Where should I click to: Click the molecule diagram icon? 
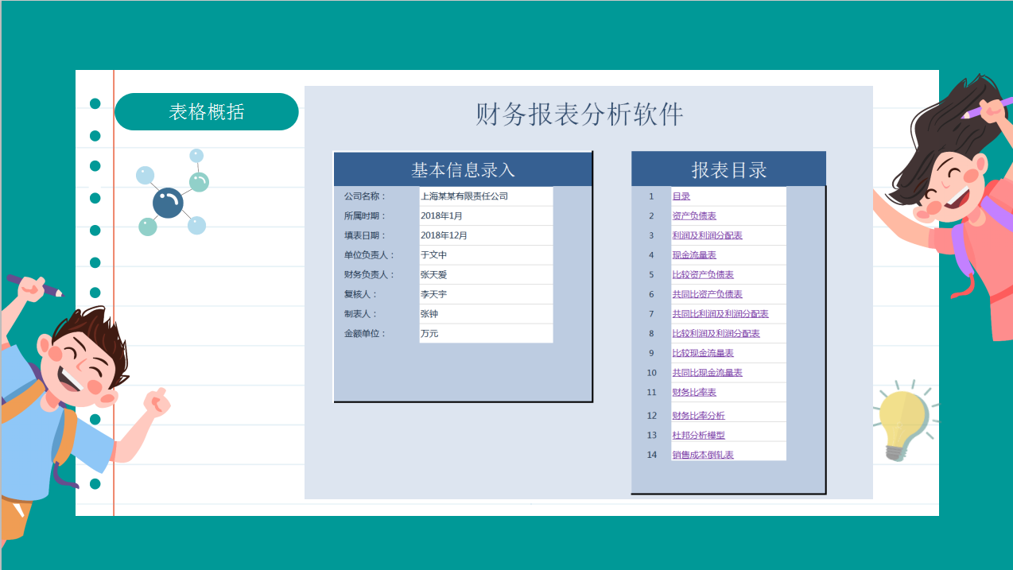[x=173, y=193]
